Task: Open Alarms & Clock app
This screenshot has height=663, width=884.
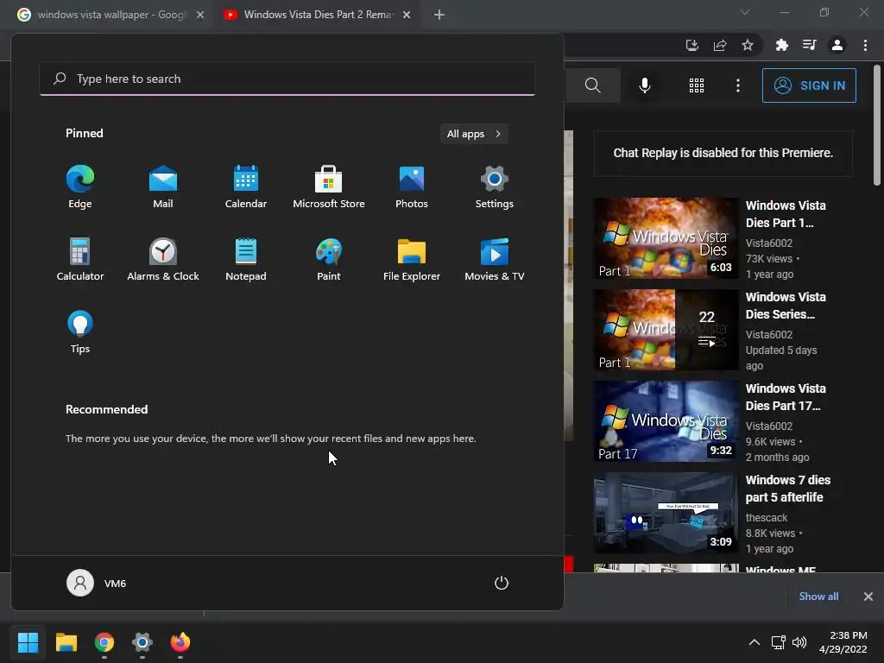Action: pos(163,259)
